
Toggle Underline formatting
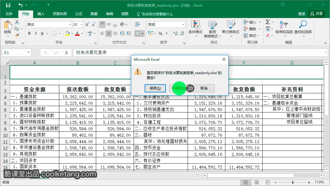(42, 33)
